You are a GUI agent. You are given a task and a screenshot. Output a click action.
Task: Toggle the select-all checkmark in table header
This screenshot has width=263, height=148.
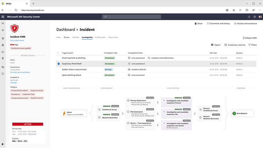58,53
